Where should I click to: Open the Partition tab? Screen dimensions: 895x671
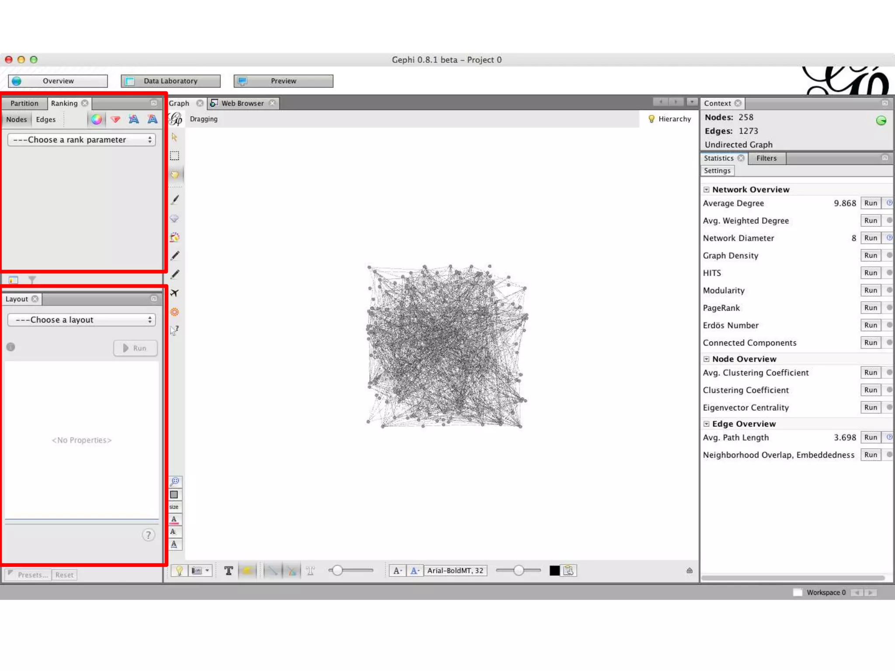[24, 103]
